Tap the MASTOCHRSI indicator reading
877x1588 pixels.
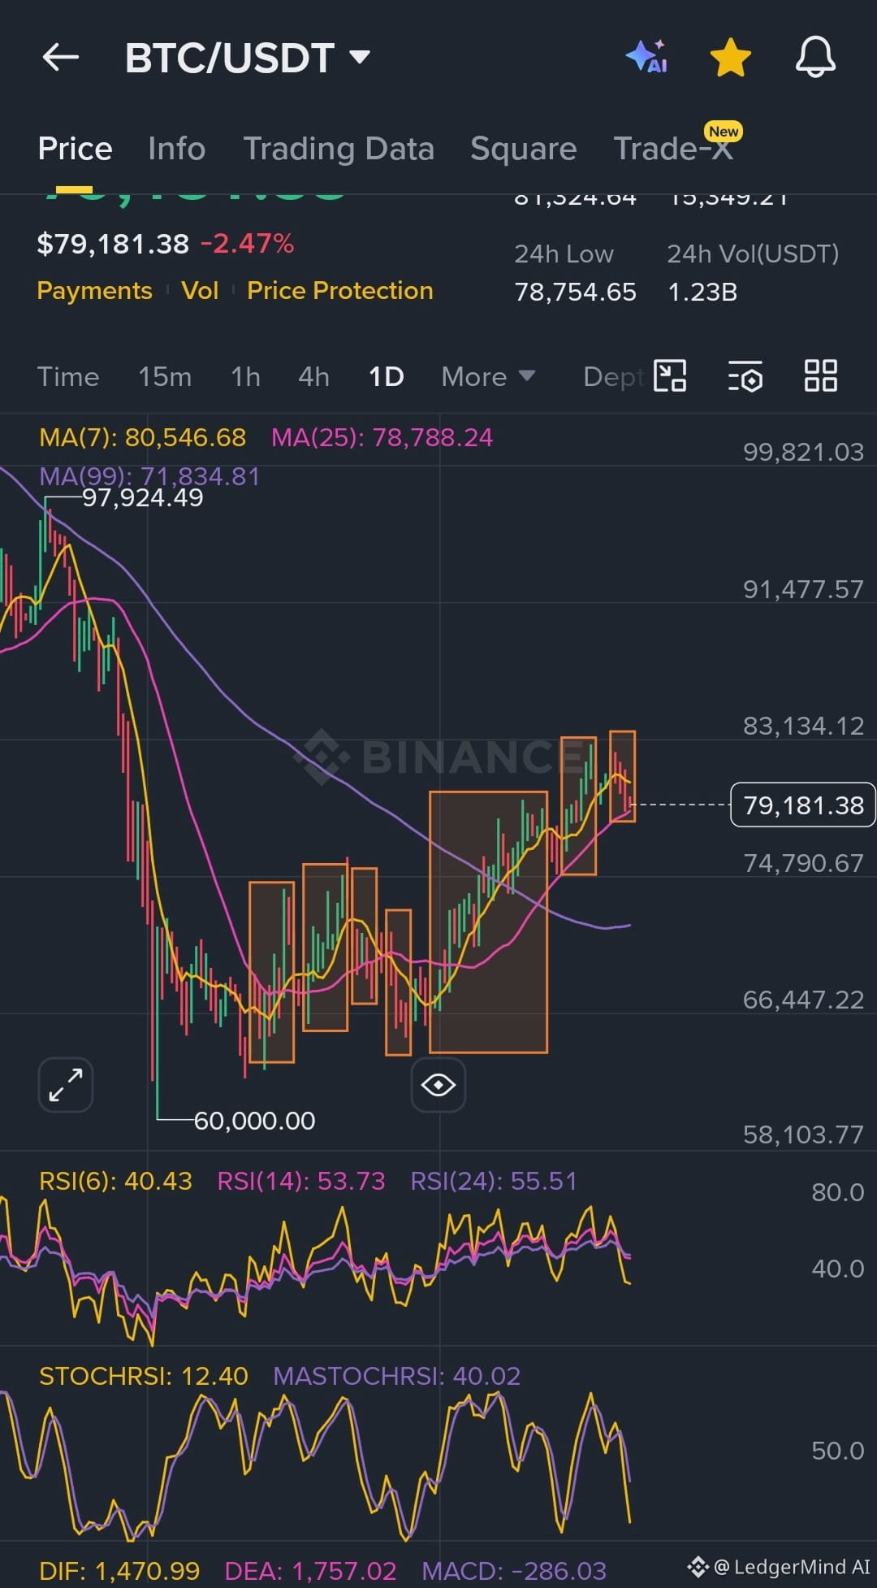[397, 1376]
